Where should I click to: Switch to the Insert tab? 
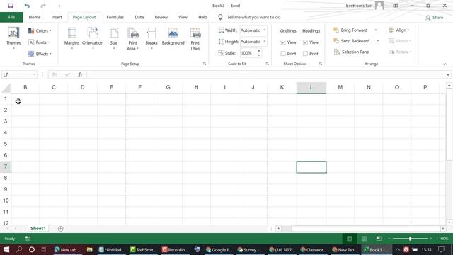pyautogui.click(x=57, y=17)
